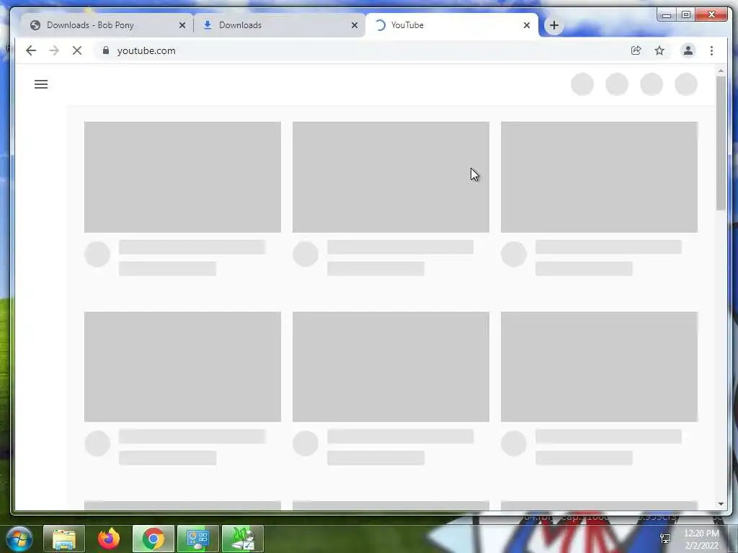Close the YouTube tab
The width and height of the screenshot is (738, 553).
(527, 25)
